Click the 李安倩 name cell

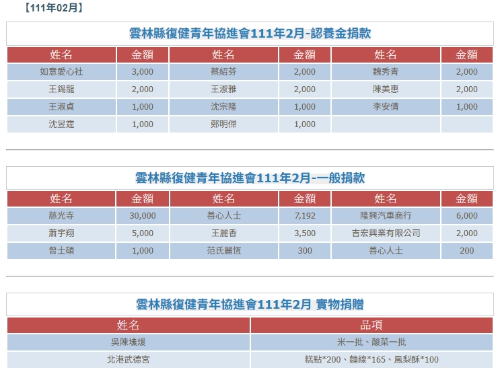[386, 107]
